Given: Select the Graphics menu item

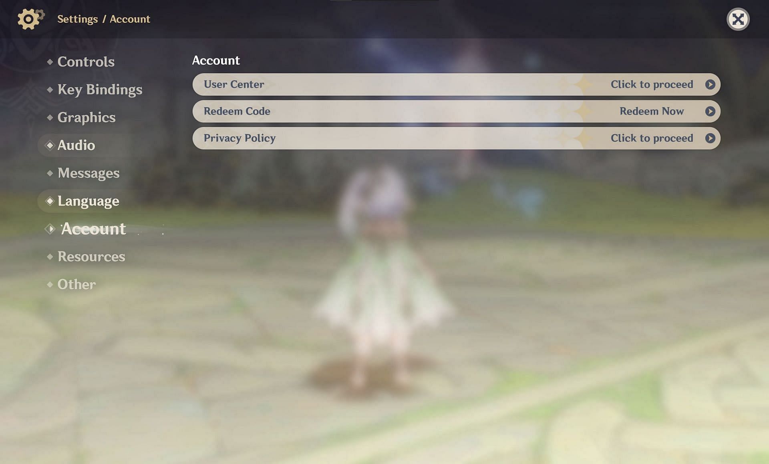Looking at the screenshot, I should pyautogui.click(x=86, y=117).
